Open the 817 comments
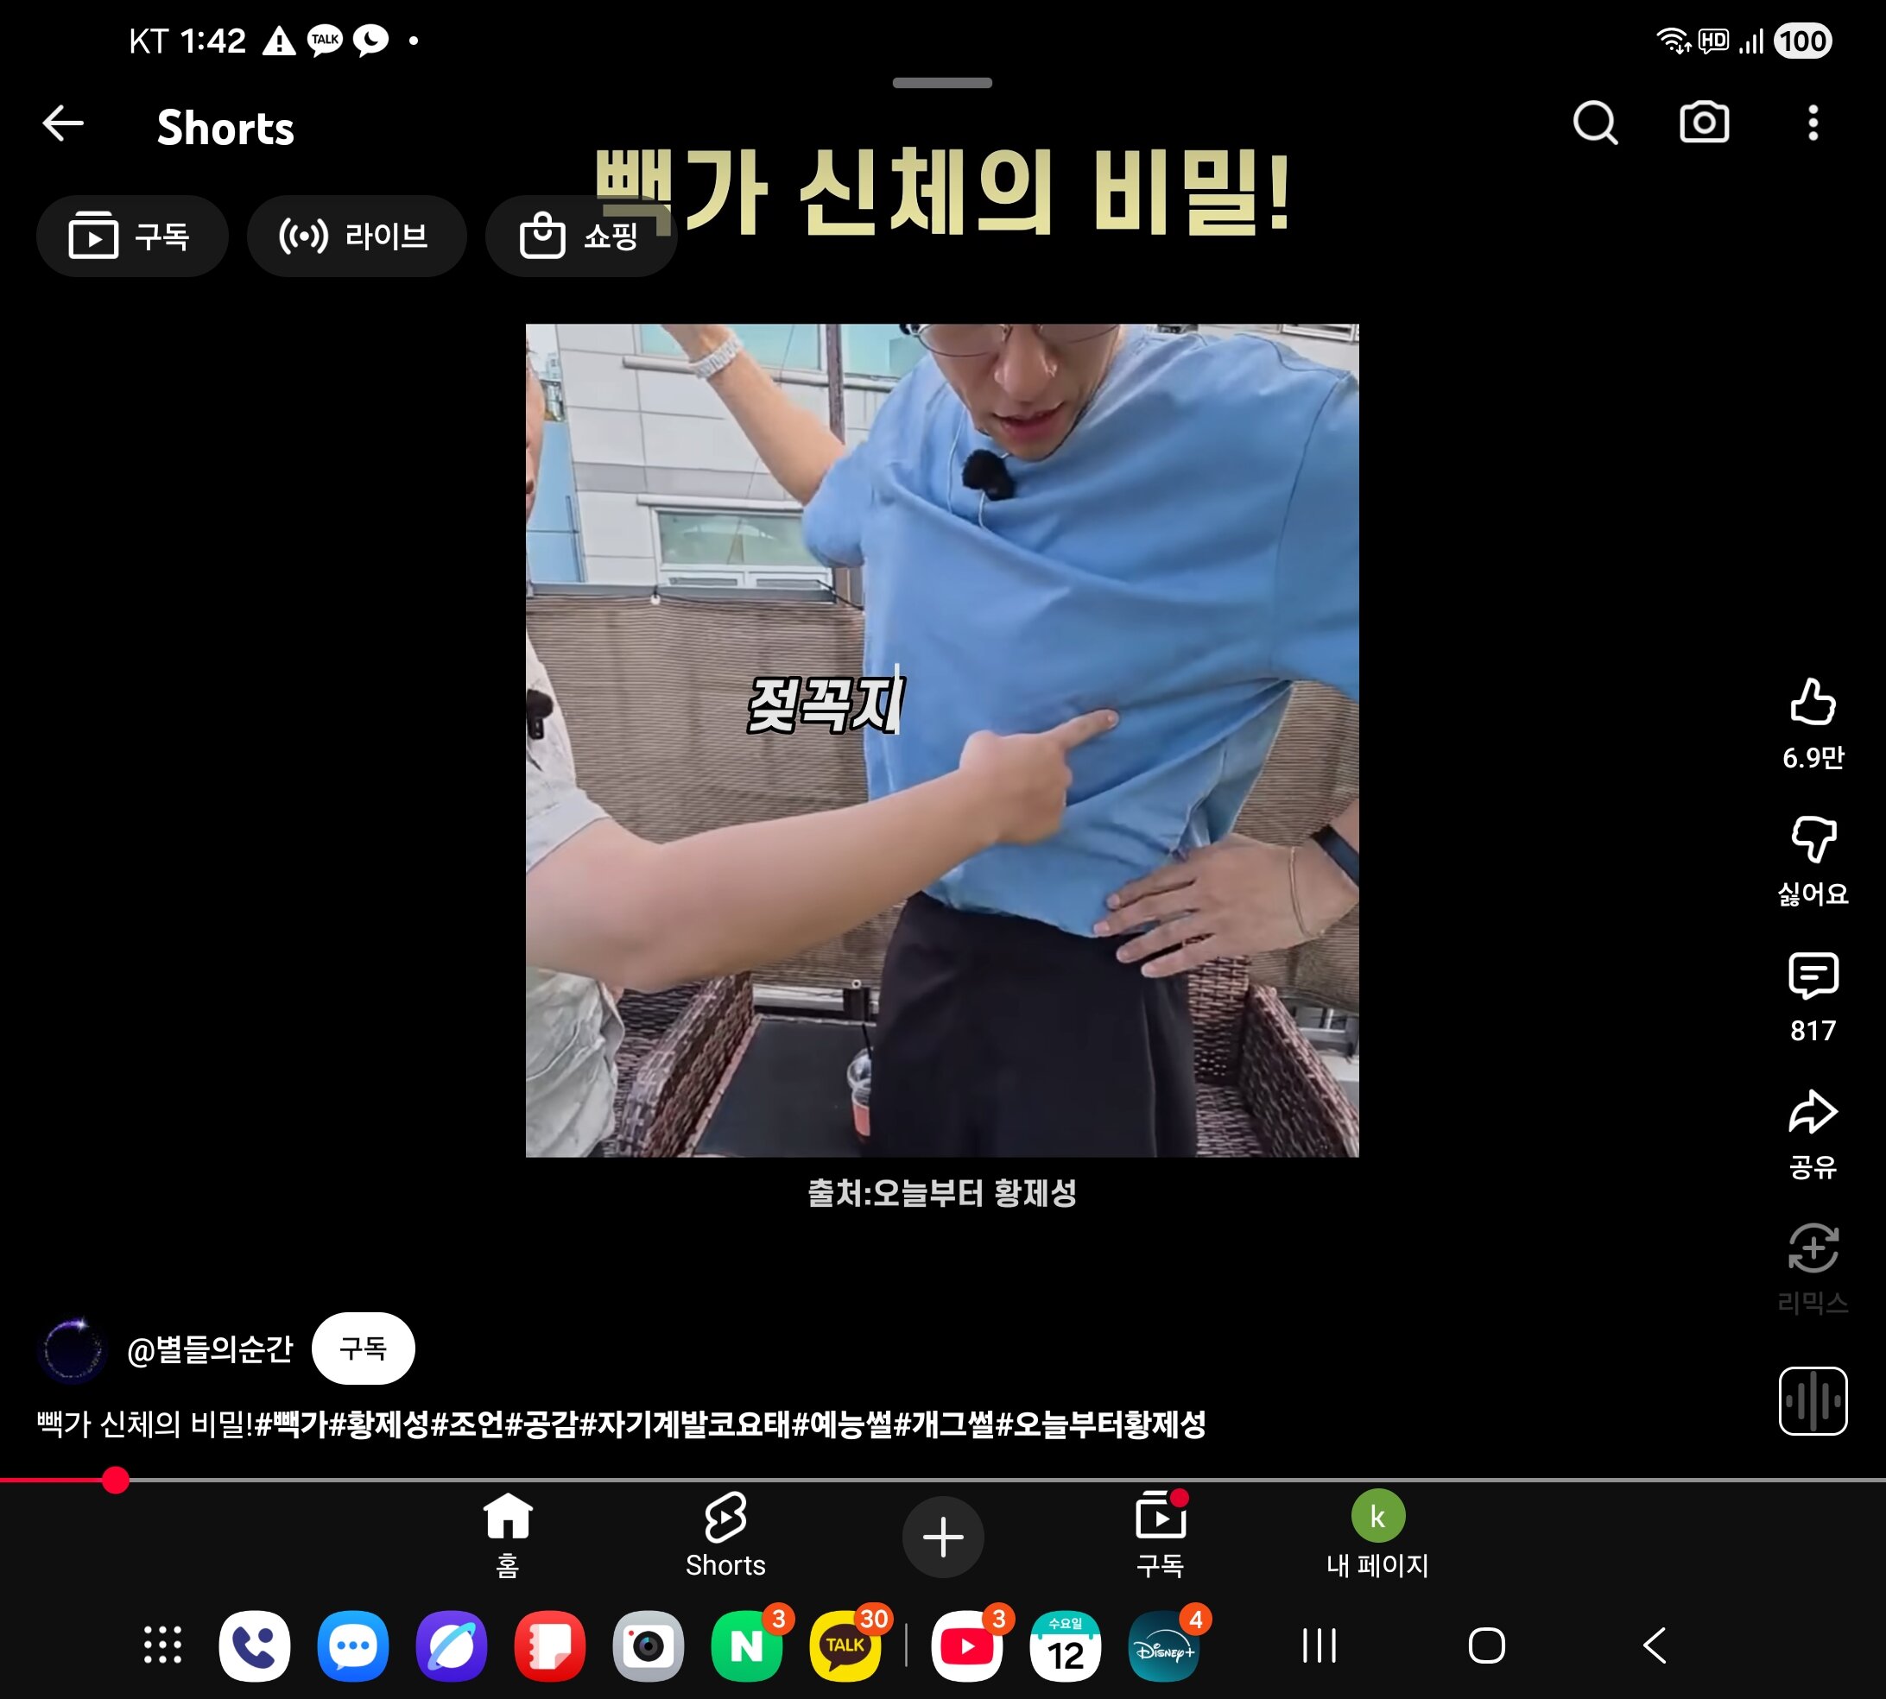The width and height of the screenshot is (1886, 1699). [x=1813, y=976]
